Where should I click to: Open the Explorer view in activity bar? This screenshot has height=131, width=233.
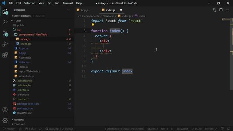pyautogui.click(x=5, y=12)
